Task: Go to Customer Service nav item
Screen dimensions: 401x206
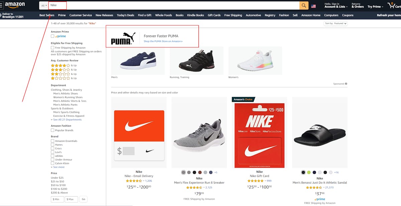Action: point(81,15)
